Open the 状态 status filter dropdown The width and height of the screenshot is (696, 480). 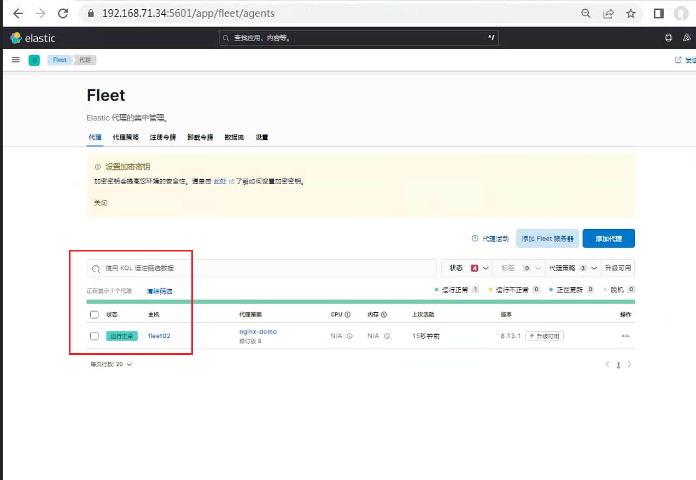pos(467,268)
